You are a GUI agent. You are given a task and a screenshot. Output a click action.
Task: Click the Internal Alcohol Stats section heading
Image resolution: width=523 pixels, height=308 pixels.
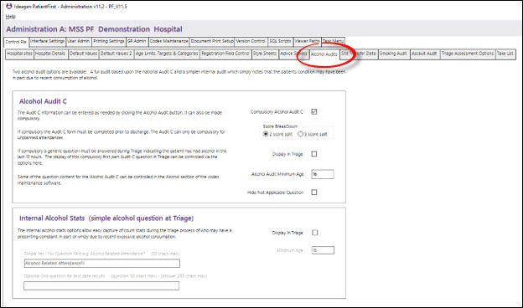[106, 218]
